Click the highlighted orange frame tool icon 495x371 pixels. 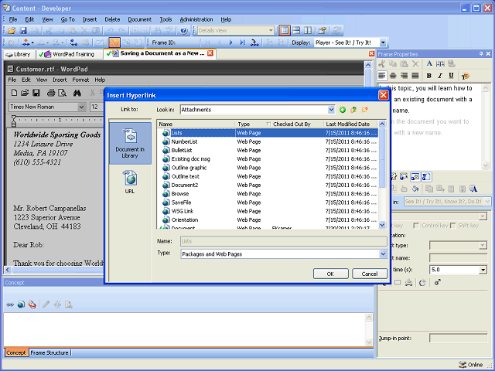(114, 43)
